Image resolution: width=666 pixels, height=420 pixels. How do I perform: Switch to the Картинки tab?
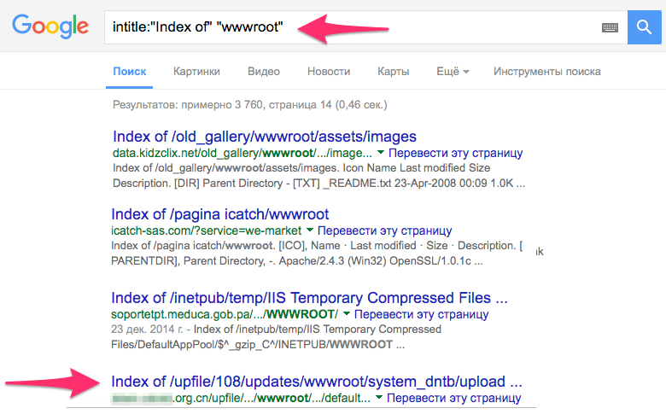point(196,72)
